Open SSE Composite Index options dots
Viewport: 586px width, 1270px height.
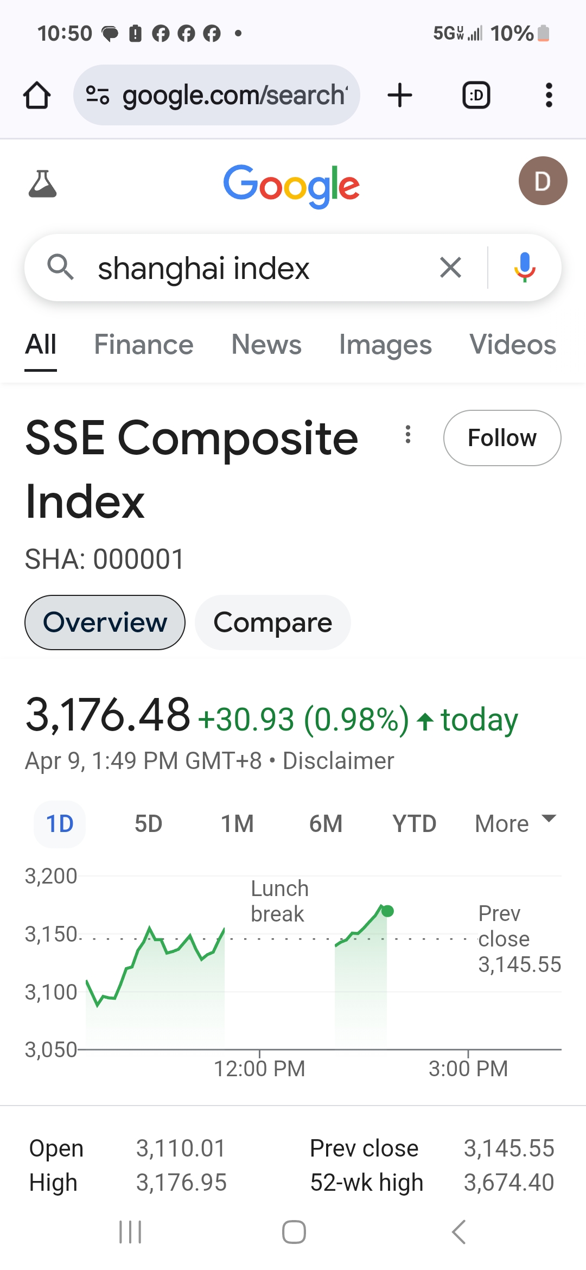click(x=408, y=434)
